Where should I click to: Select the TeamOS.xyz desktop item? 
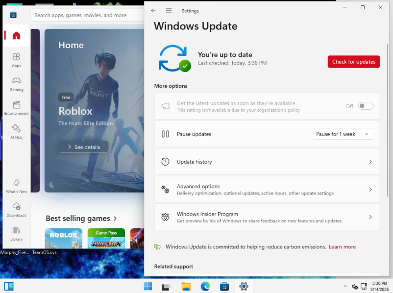pos(45,252)
